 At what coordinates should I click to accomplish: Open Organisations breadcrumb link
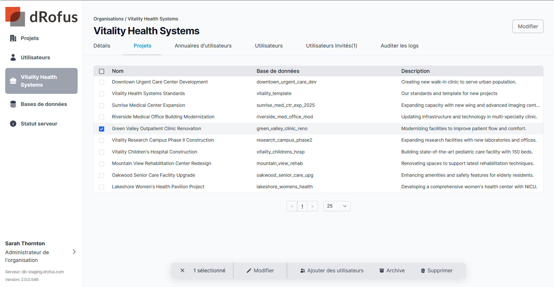tap(108, 19)
